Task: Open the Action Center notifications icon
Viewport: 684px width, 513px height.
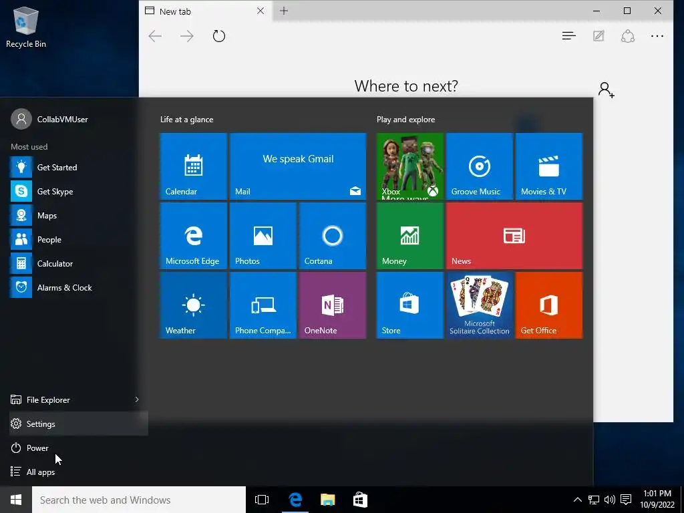Action: pyautogui.click(x=626, y=500)
